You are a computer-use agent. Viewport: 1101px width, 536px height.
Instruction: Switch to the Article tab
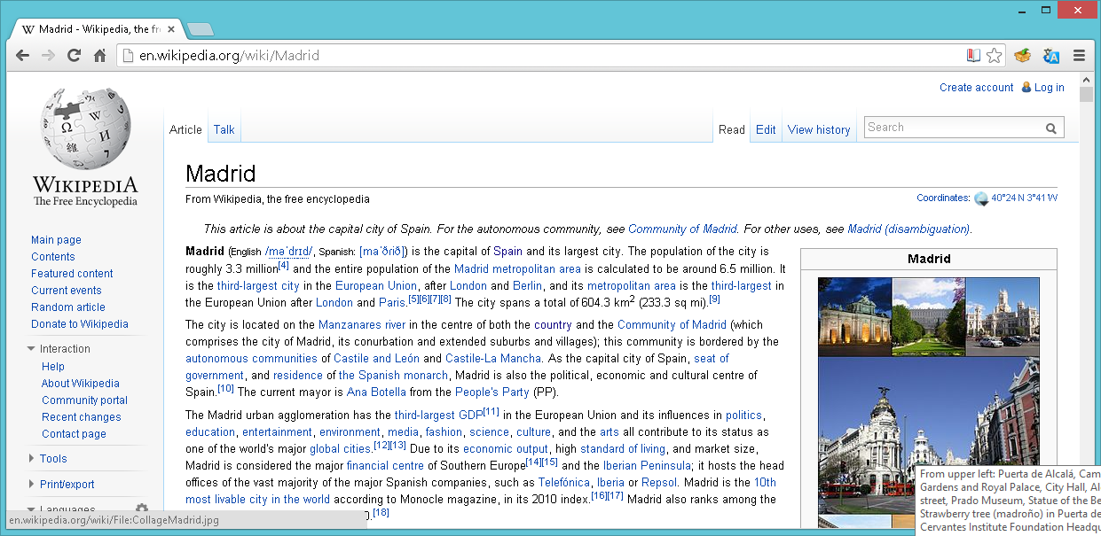click(x=185, y=129)
